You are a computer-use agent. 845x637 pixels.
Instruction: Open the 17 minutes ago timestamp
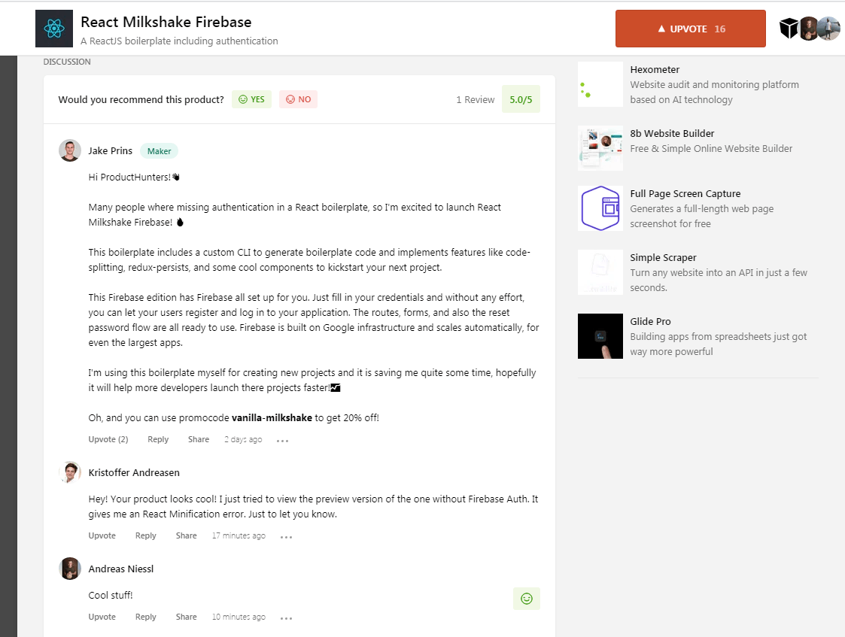pyautogui.click(x=239, y=535)
